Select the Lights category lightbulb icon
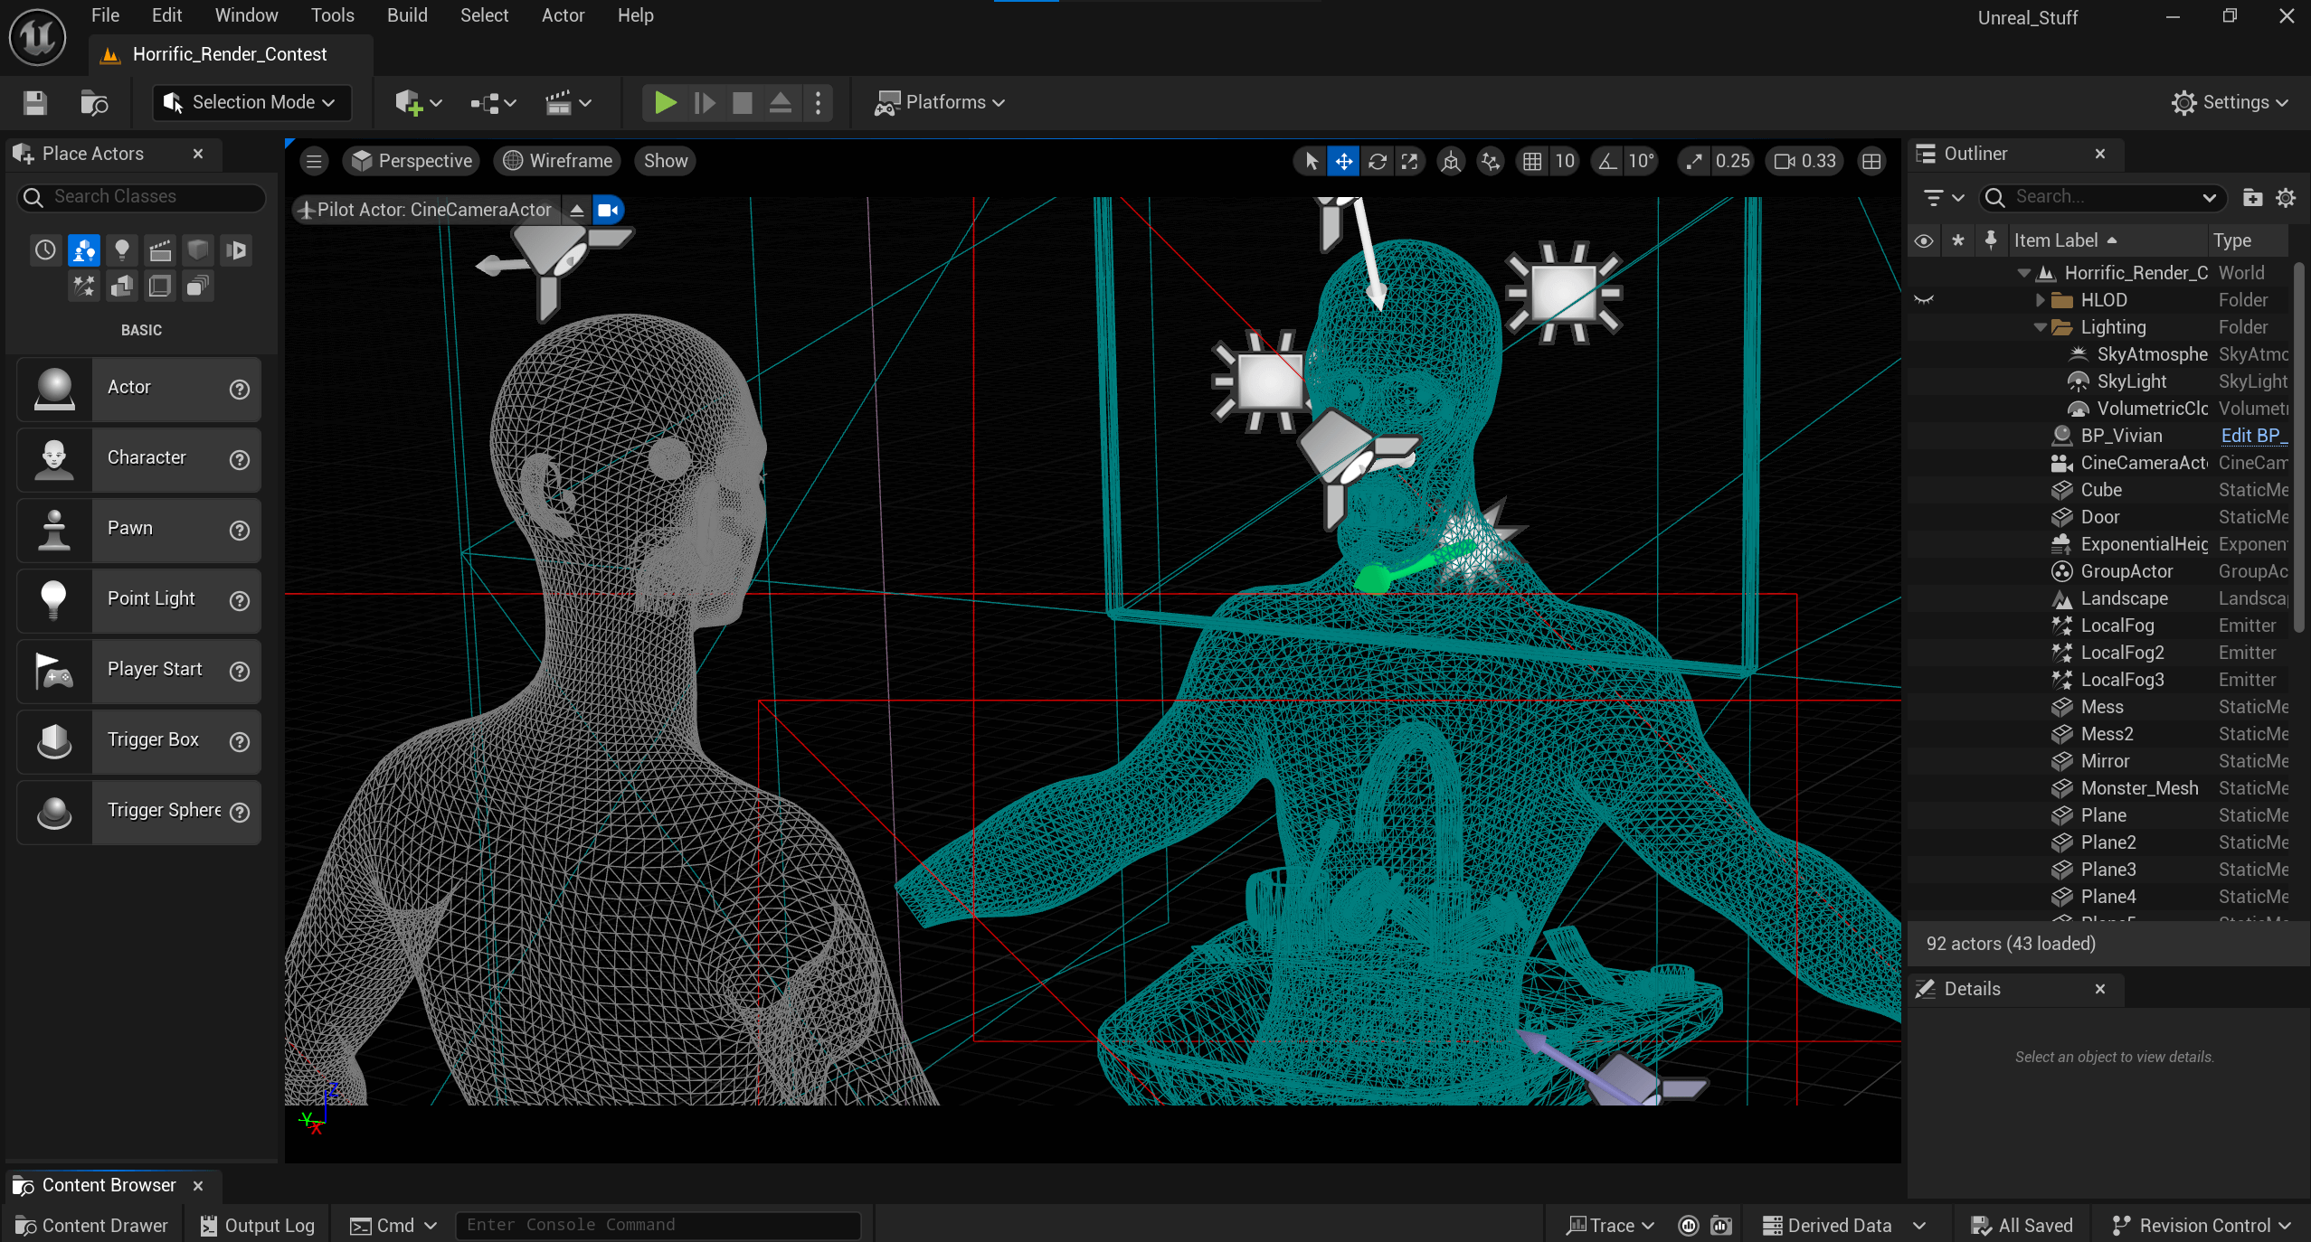 coord(122,249)
